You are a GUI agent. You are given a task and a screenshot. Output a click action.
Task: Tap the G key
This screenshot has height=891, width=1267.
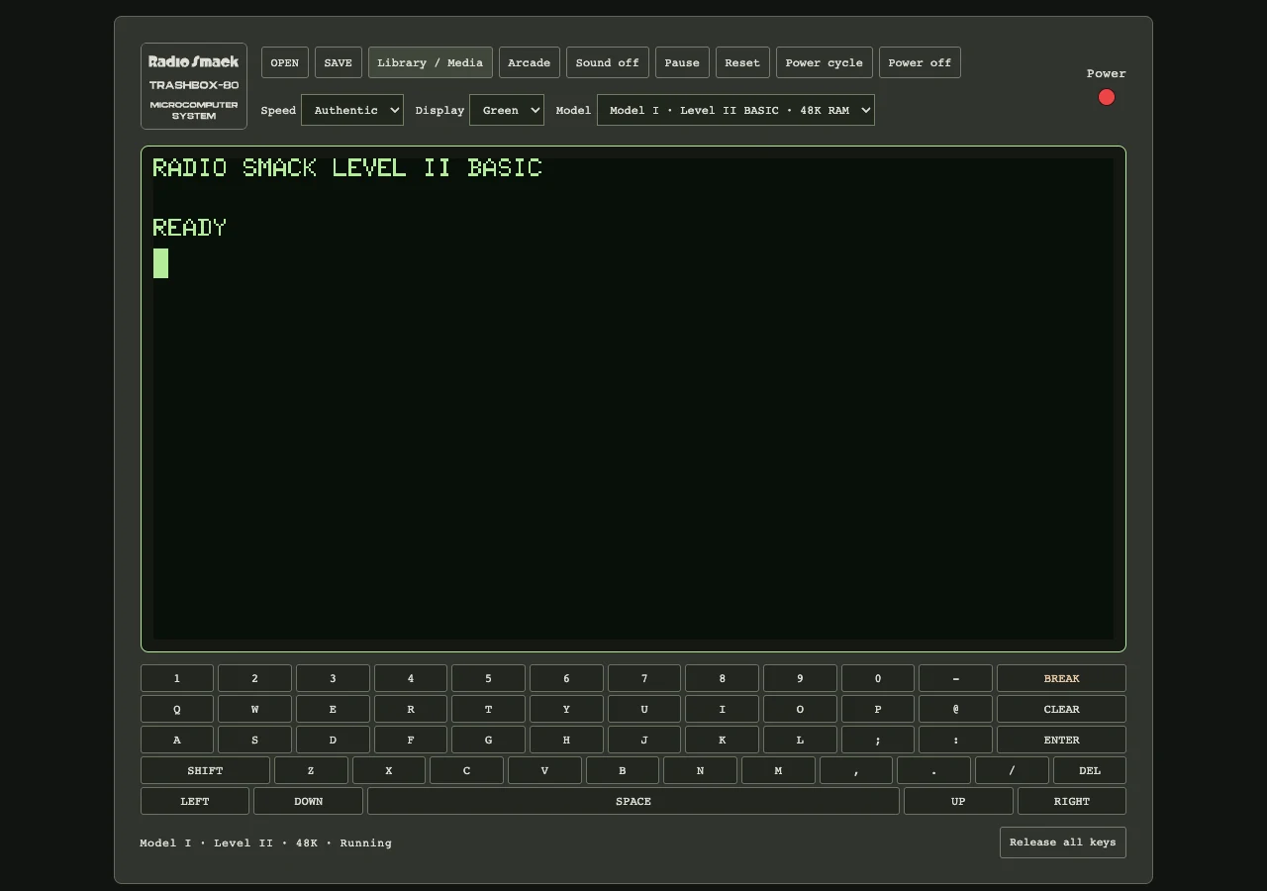(x=488, y=740)
